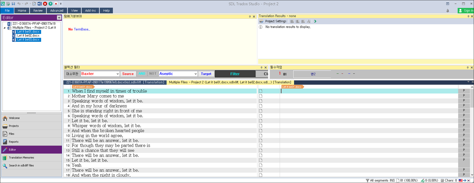Click the dark Filter button

tap(235, 74)
